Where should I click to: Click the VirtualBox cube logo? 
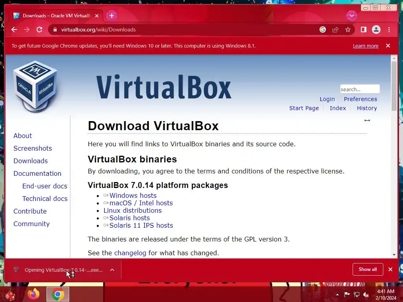coord(35,86)
